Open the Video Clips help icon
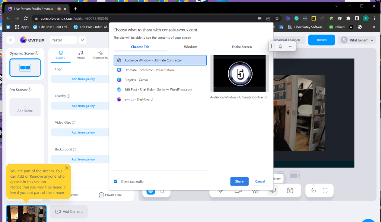Image resolution: width=381 pixels, height=222 pixels. click(74, 123)
